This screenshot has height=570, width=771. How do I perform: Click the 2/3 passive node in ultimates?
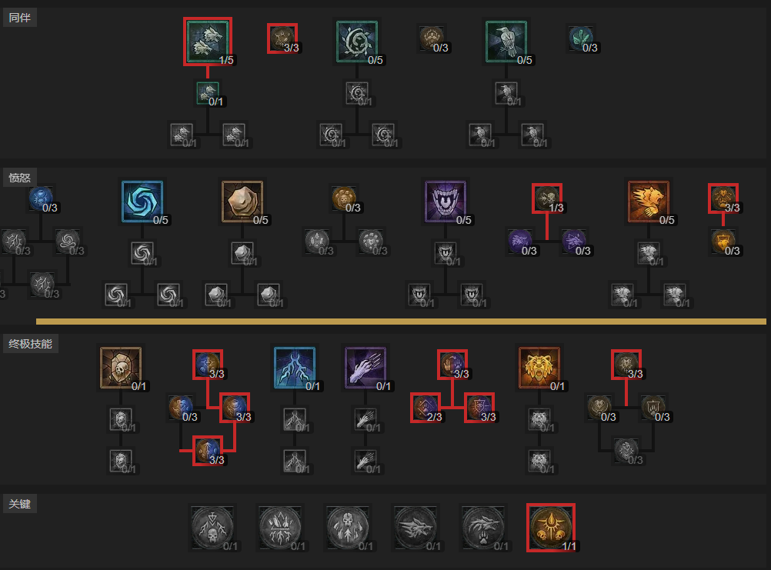click(426, 408)
